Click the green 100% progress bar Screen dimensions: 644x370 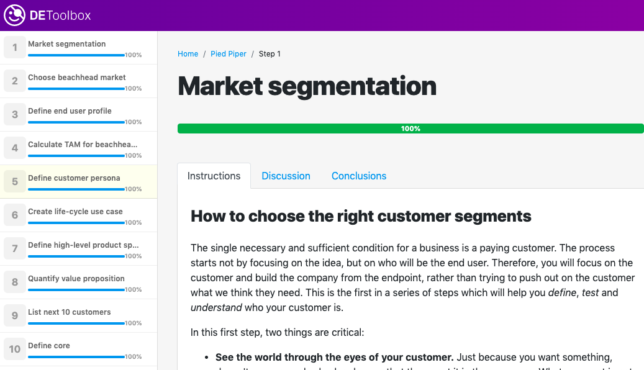(410, 129)
